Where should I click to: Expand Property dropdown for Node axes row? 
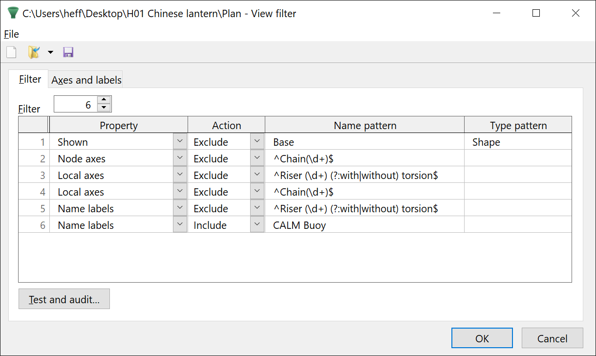(x=180, y=158)
